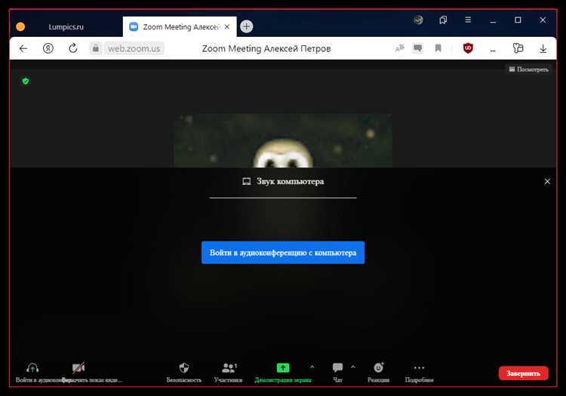Open the Посмотреть view switcher
Viewport: 566px width, 396px height.
coord(529,69)
